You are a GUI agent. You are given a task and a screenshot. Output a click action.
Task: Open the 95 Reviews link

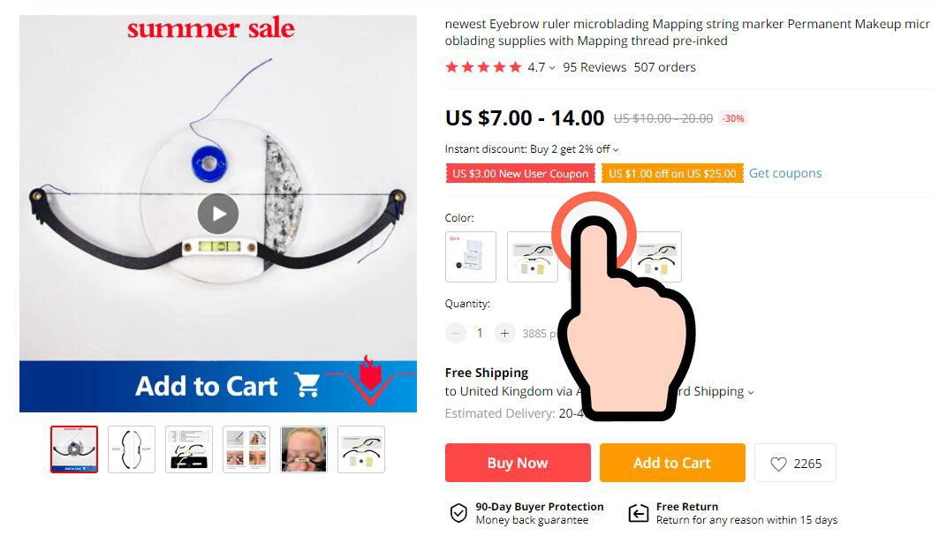pyautogui.click(x=594, y=67)
